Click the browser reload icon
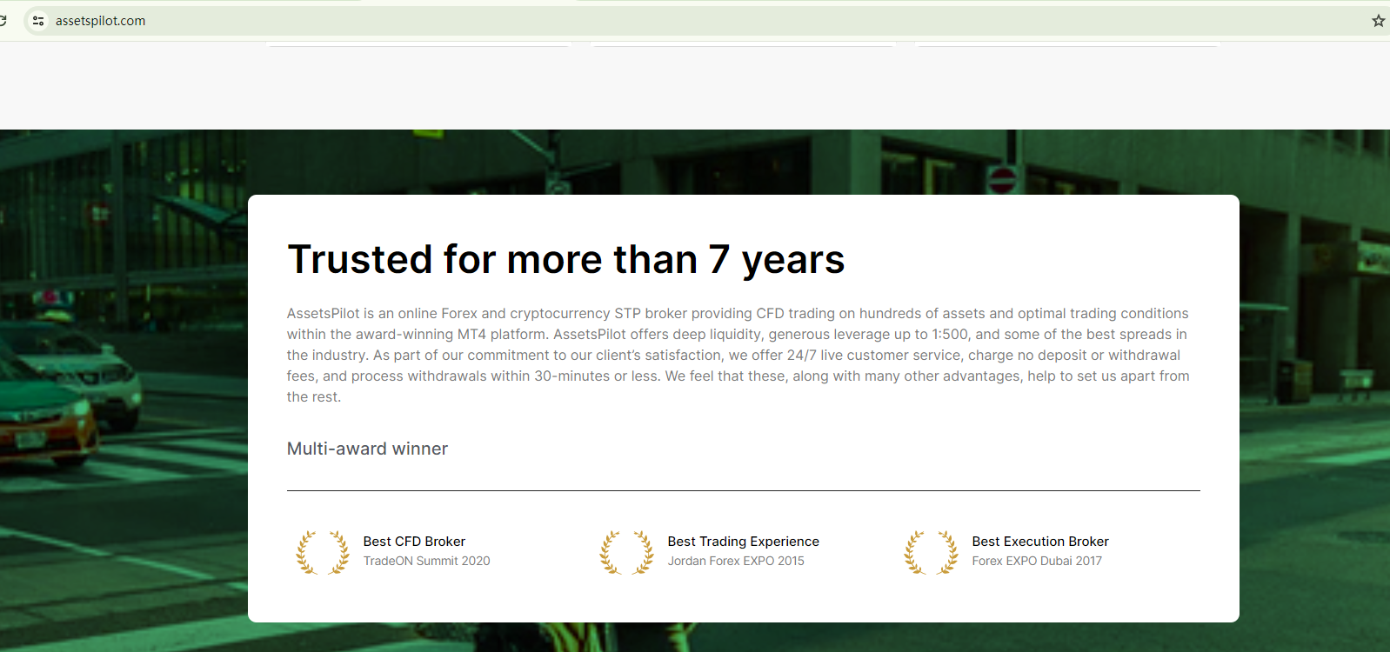 point(3,21)
